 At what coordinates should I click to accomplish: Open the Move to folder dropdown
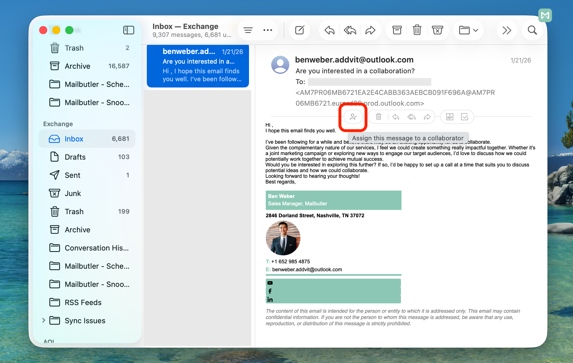(469, 30)
